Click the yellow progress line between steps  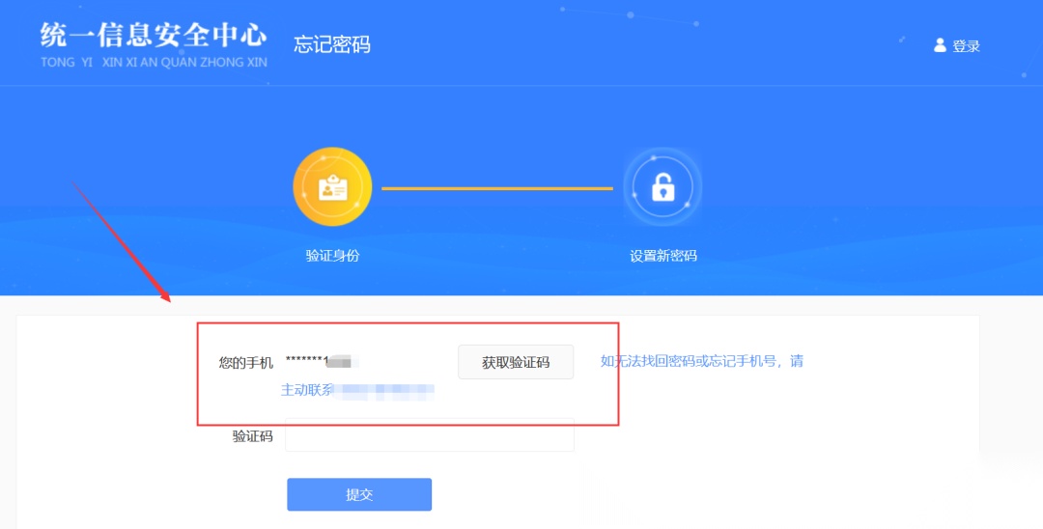(497, 189)
